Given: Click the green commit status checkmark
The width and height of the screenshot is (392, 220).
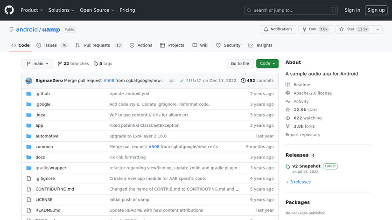Looking at the screenshot, I should click(x=181, y=81).
